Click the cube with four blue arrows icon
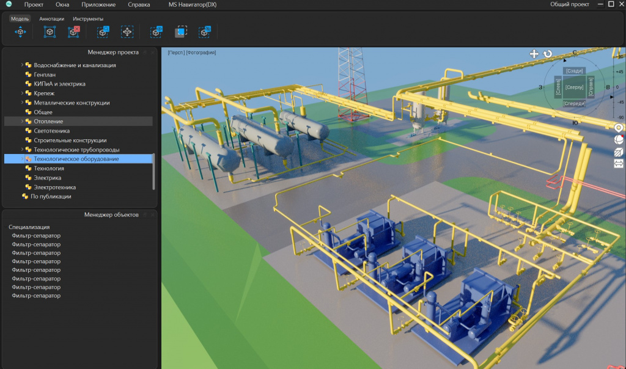 coord(20,32)
